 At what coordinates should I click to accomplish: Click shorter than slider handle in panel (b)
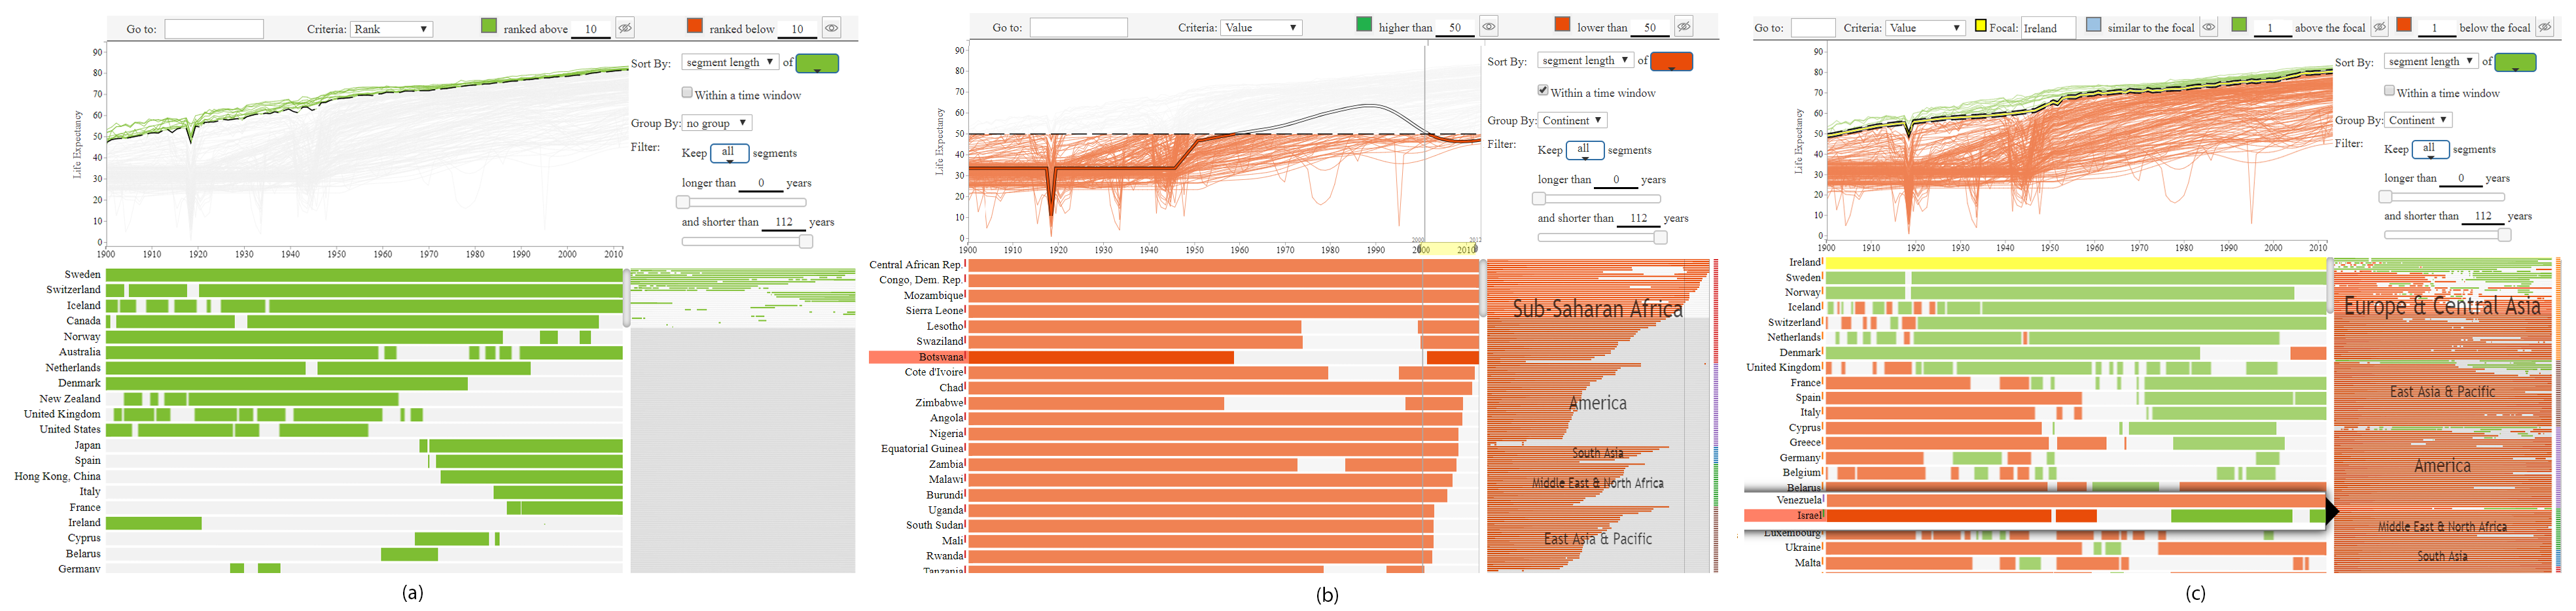pyautogui.click(x=1661, y=237)
